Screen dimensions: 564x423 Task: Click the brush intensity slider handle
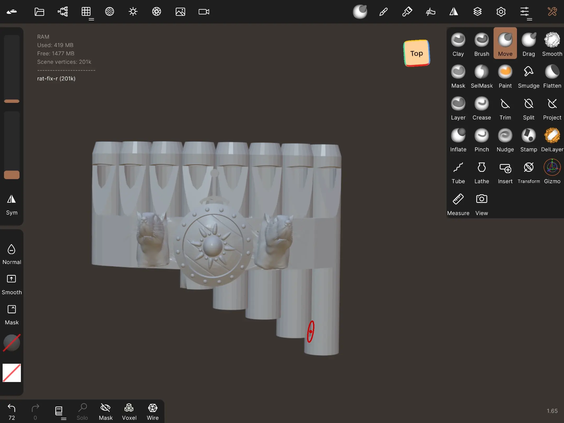click(x=12, y=175)
